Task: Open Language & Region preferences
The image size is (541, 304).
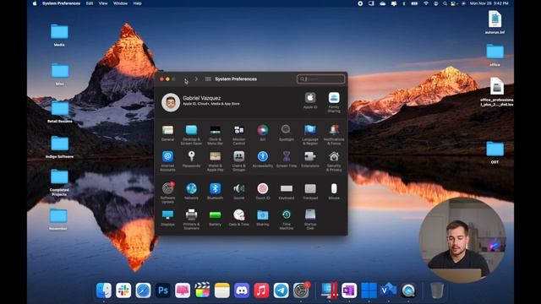Action: click(310, 134)
